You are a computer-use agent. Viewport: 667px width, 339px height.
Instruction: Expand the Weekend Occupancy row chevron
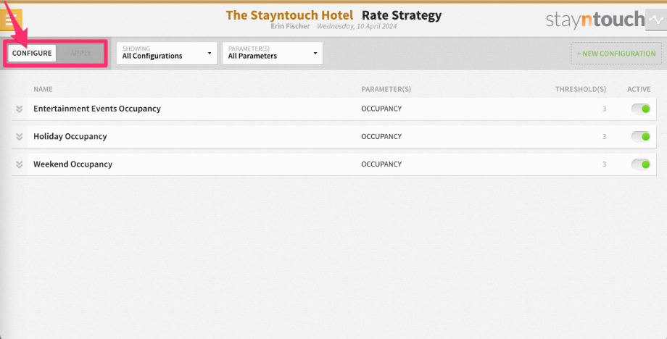click(19, 164)
